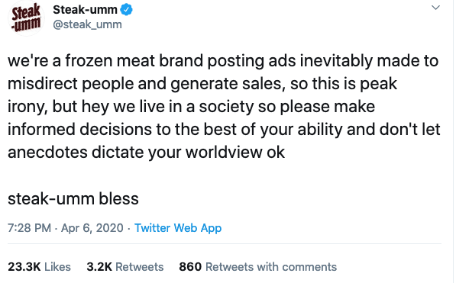The height and width of the screenshot is (283, 456).
Task: Follow the Twitter Web App source link
Action: click(x=178, y=228)
